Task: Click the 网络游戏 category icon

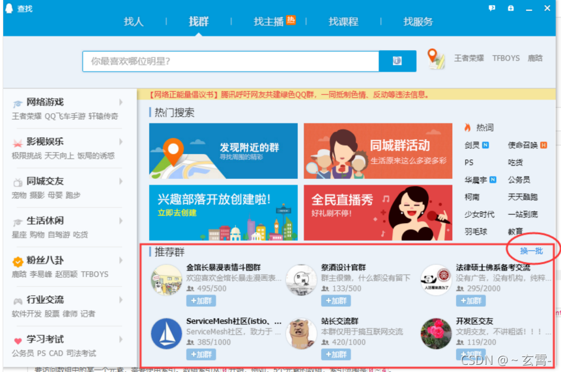Action: click(x=18, y=104)
